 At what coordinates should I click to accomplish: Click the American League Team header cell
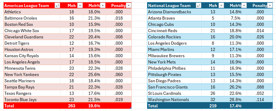click(x=32, y=6)
